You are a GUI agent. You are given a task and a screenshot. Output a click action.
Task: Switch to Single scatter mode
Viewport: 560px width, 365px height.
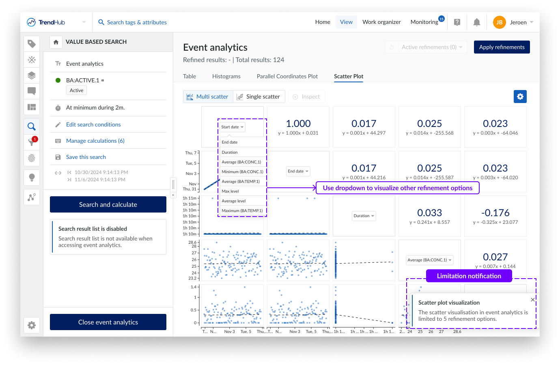(259, 97)
